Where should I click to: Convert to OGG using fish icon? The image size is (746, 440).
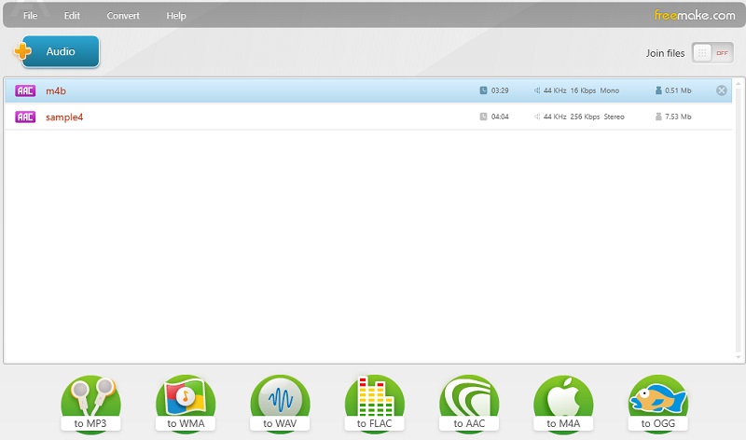[x=658, y=405]
